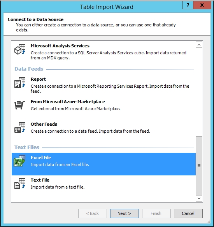Click the scrollbar up arrow

point(199,45)
